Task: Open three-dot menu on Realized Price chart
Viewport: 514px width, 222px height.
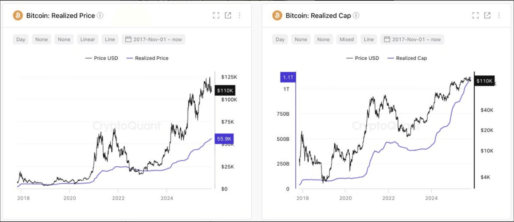Action: click(x=240, y=15)
